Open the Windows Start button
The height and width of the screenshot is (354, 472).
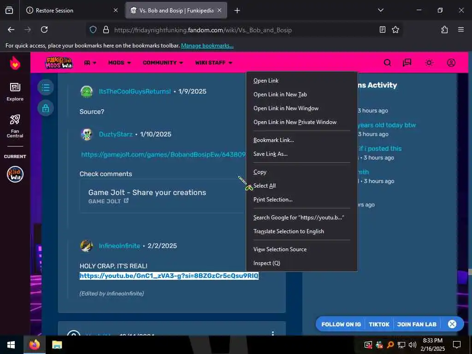[11, 345]
